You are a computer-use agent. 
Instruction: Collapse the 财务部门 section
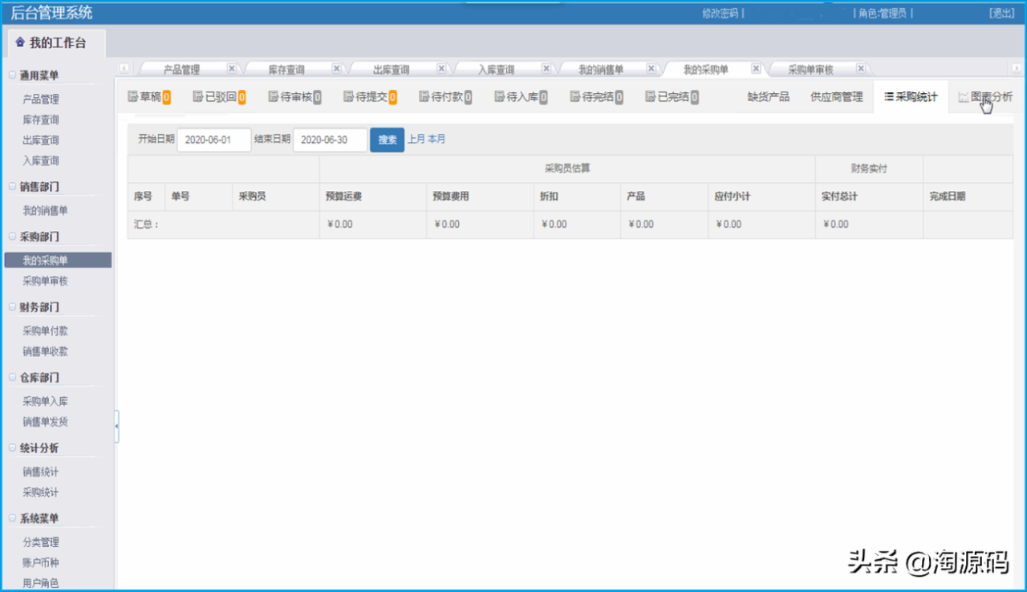coord(12,307)
